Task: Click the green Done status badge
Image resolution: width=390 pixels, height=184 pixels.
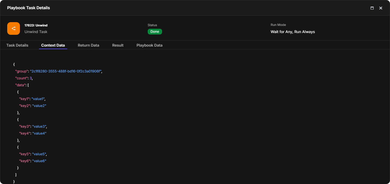Action: point(155,32)
